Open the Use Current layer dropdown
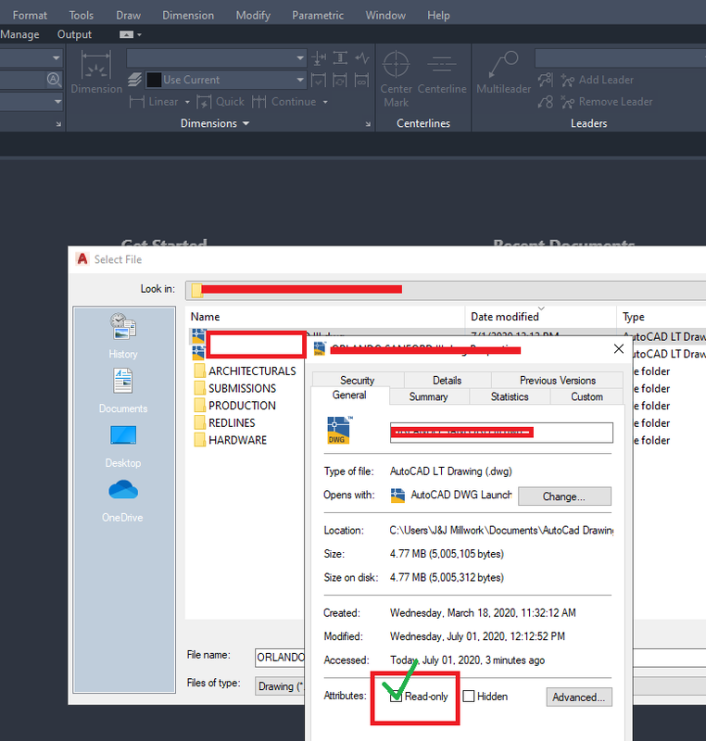Image resolution: width=706 pixels, height=741 pixels. [299, 81]
